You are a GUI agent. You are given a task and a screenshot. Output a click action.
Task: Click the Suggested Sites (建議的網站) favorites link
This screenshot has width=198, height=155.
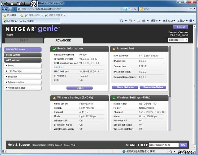34,15
